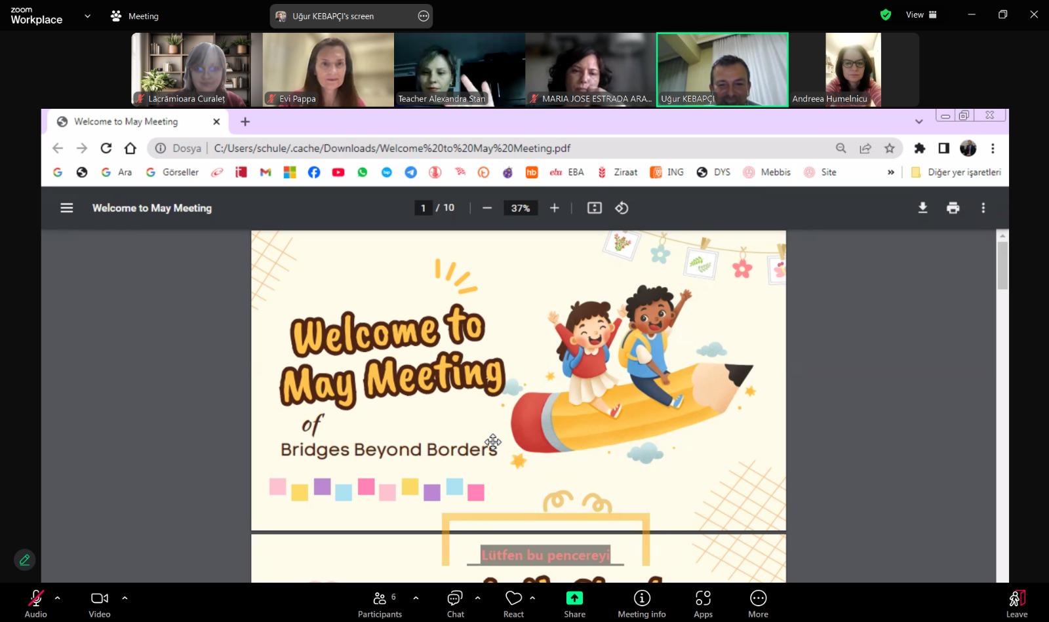The height and width of the screenshot is (622, 1049).
Task: Expand the audio options arrow
Action: point(58,598)
